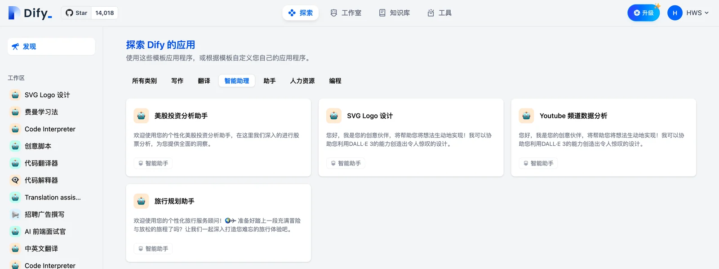This screenshot has width=719, height=269.
Task: Open AI 前端面试官 workspace item
Action: tap(45, 231)
